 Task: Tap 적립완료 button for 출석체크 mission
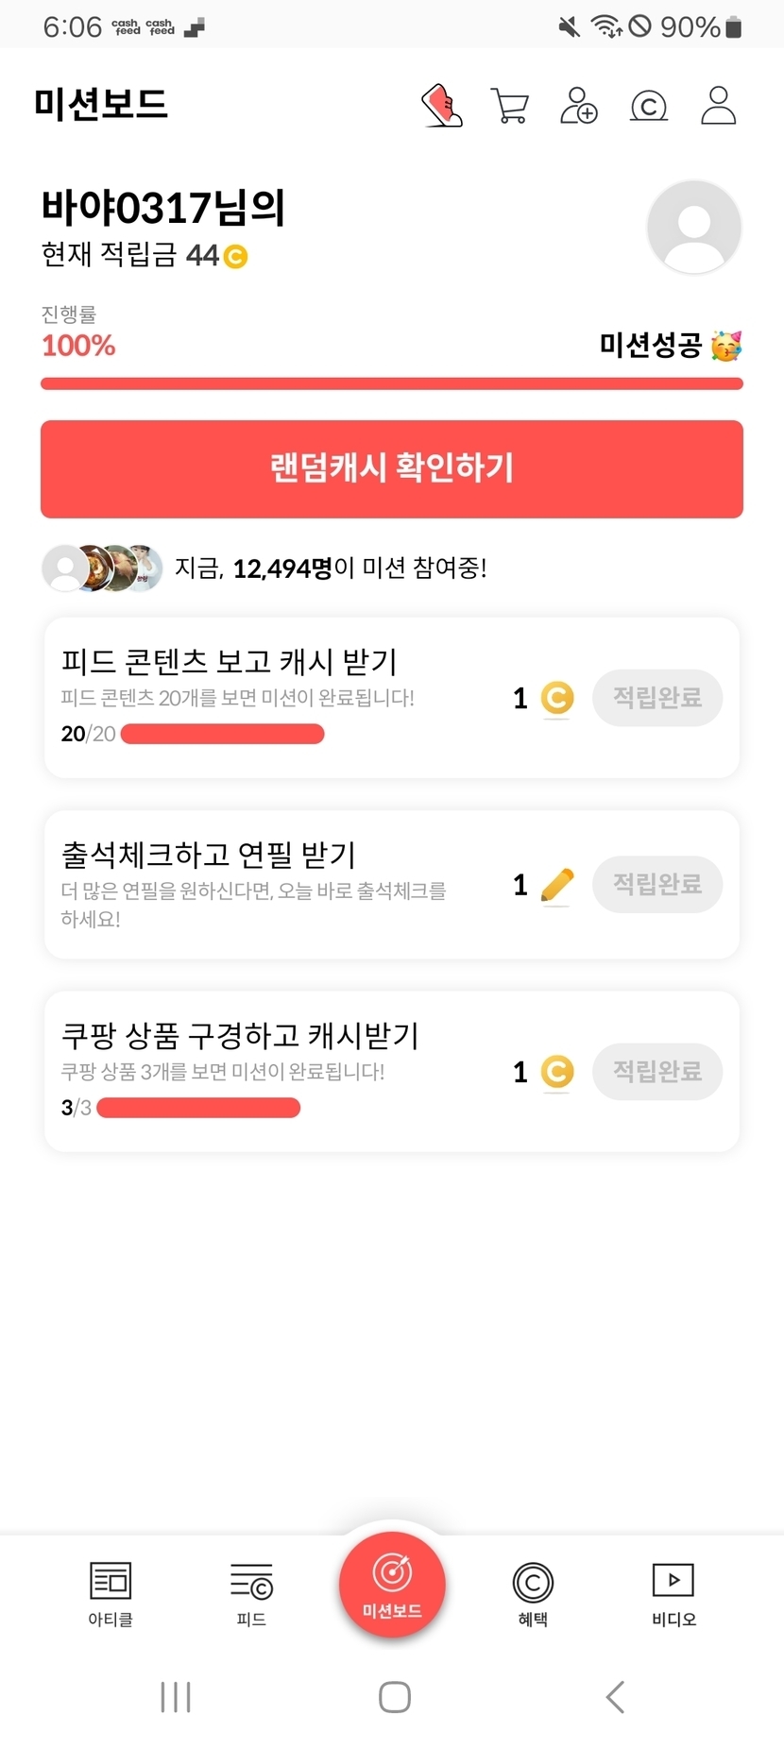(657, 884)
